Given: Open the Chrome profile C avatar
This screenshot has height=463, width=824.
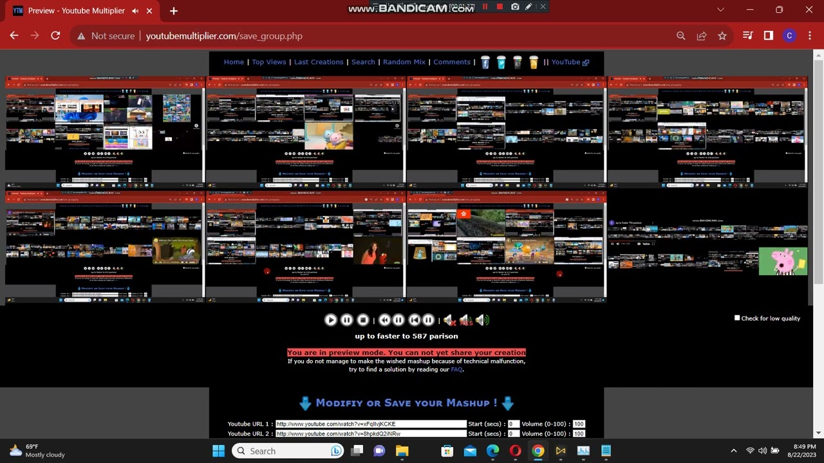Looking at the screenshot, I should (x=789, y=36).
